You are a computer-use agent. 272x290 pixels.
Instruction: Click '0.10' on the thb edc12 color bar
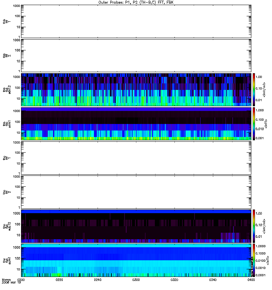(x=259, y=88)
